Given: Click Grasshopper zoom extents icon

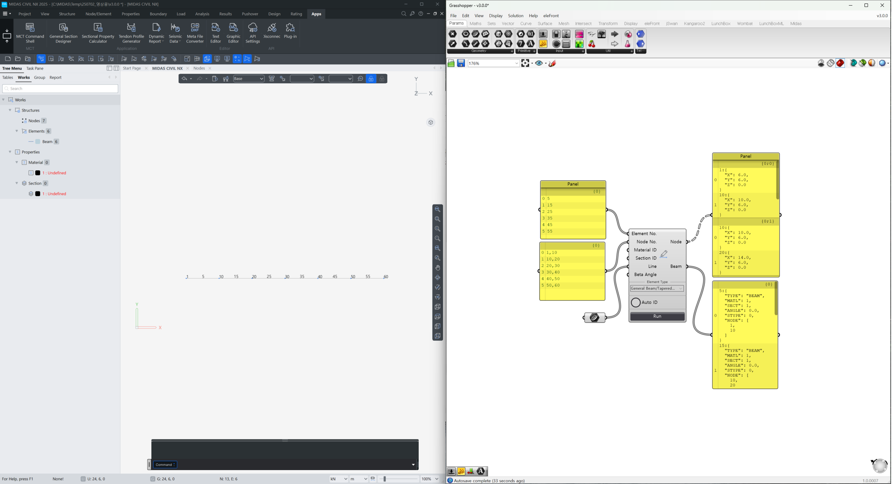Looking at the screenshot, I should tap(526, 63).
